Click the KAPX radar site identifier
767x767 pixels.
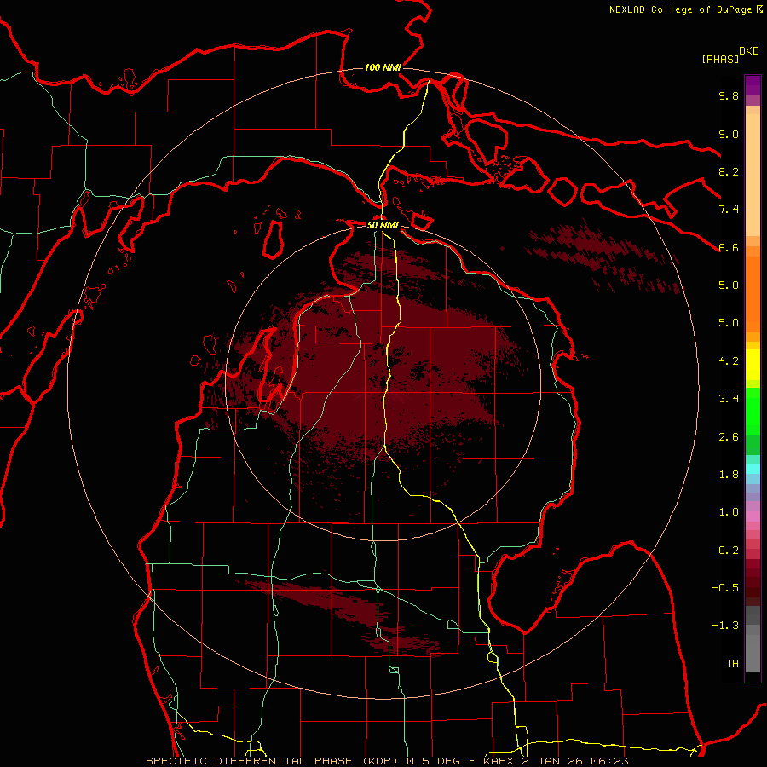click(x=499, y=761)
